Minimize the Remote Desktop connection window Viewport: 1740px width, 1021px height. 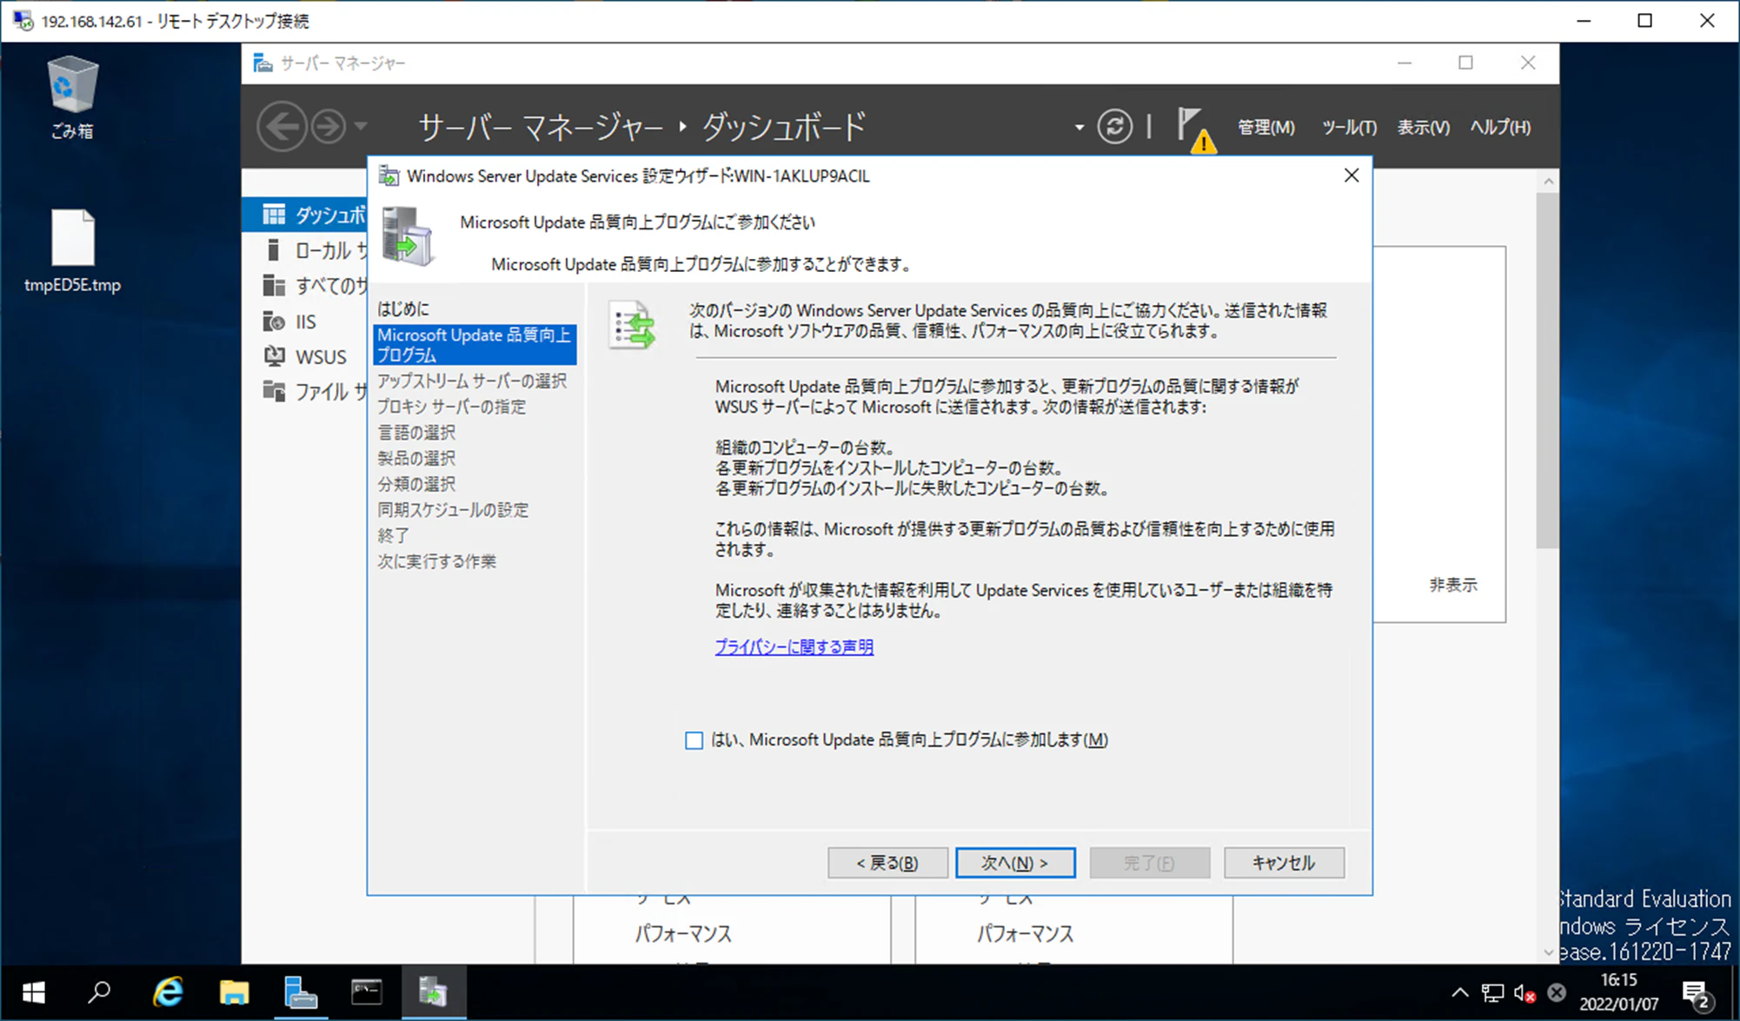tap(1584, 21)
